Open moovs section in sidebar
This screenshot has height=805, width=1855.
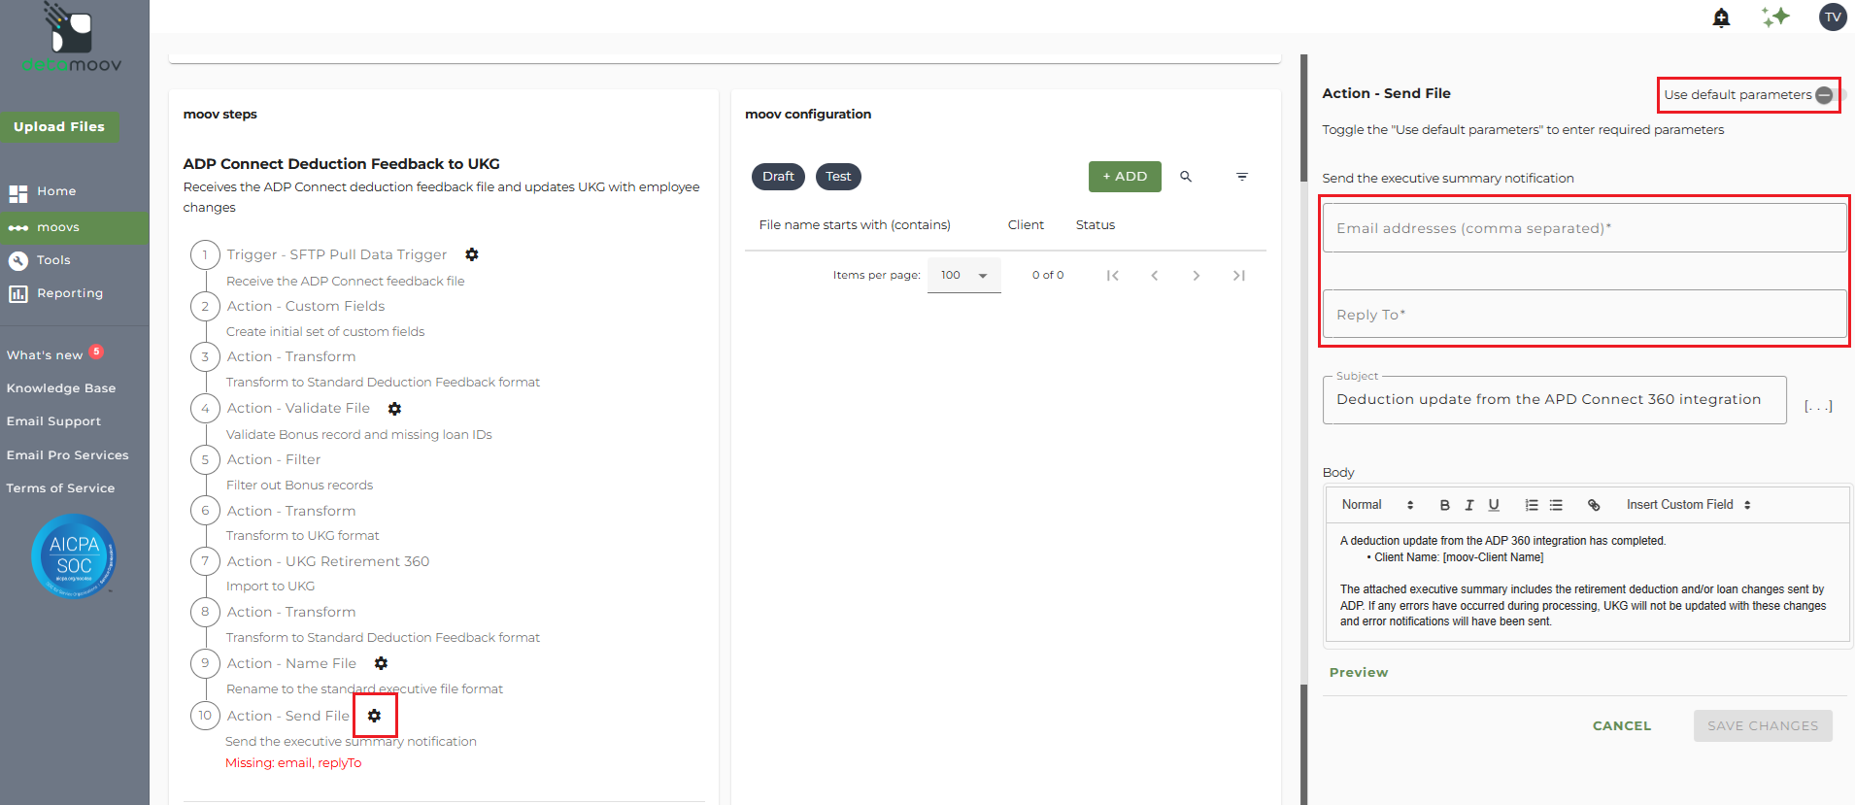coord(75,227)
